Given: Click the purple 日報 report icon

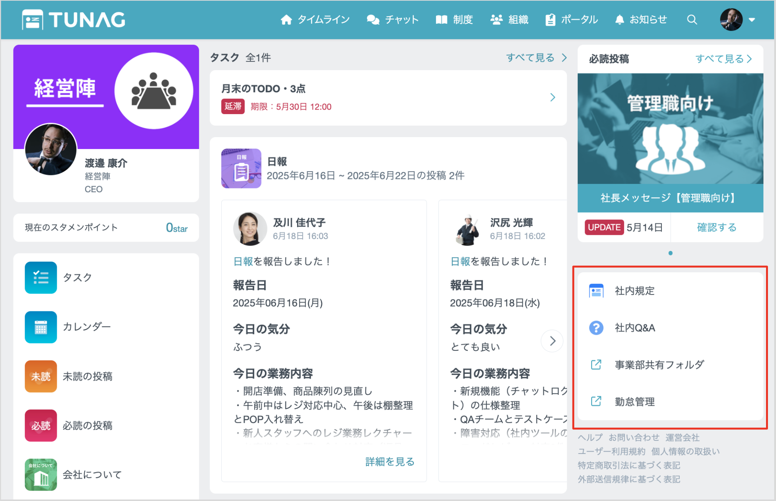Looking at the screenshot, I should [x=241, y=168].
